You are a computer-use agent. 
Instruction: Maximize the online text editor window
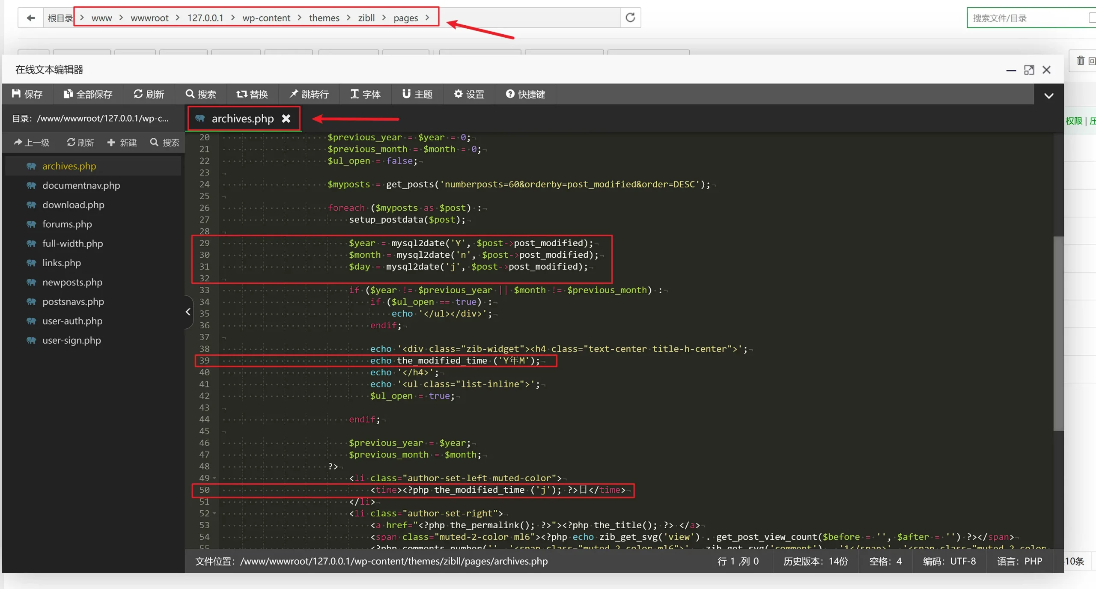coord(1029,70)
